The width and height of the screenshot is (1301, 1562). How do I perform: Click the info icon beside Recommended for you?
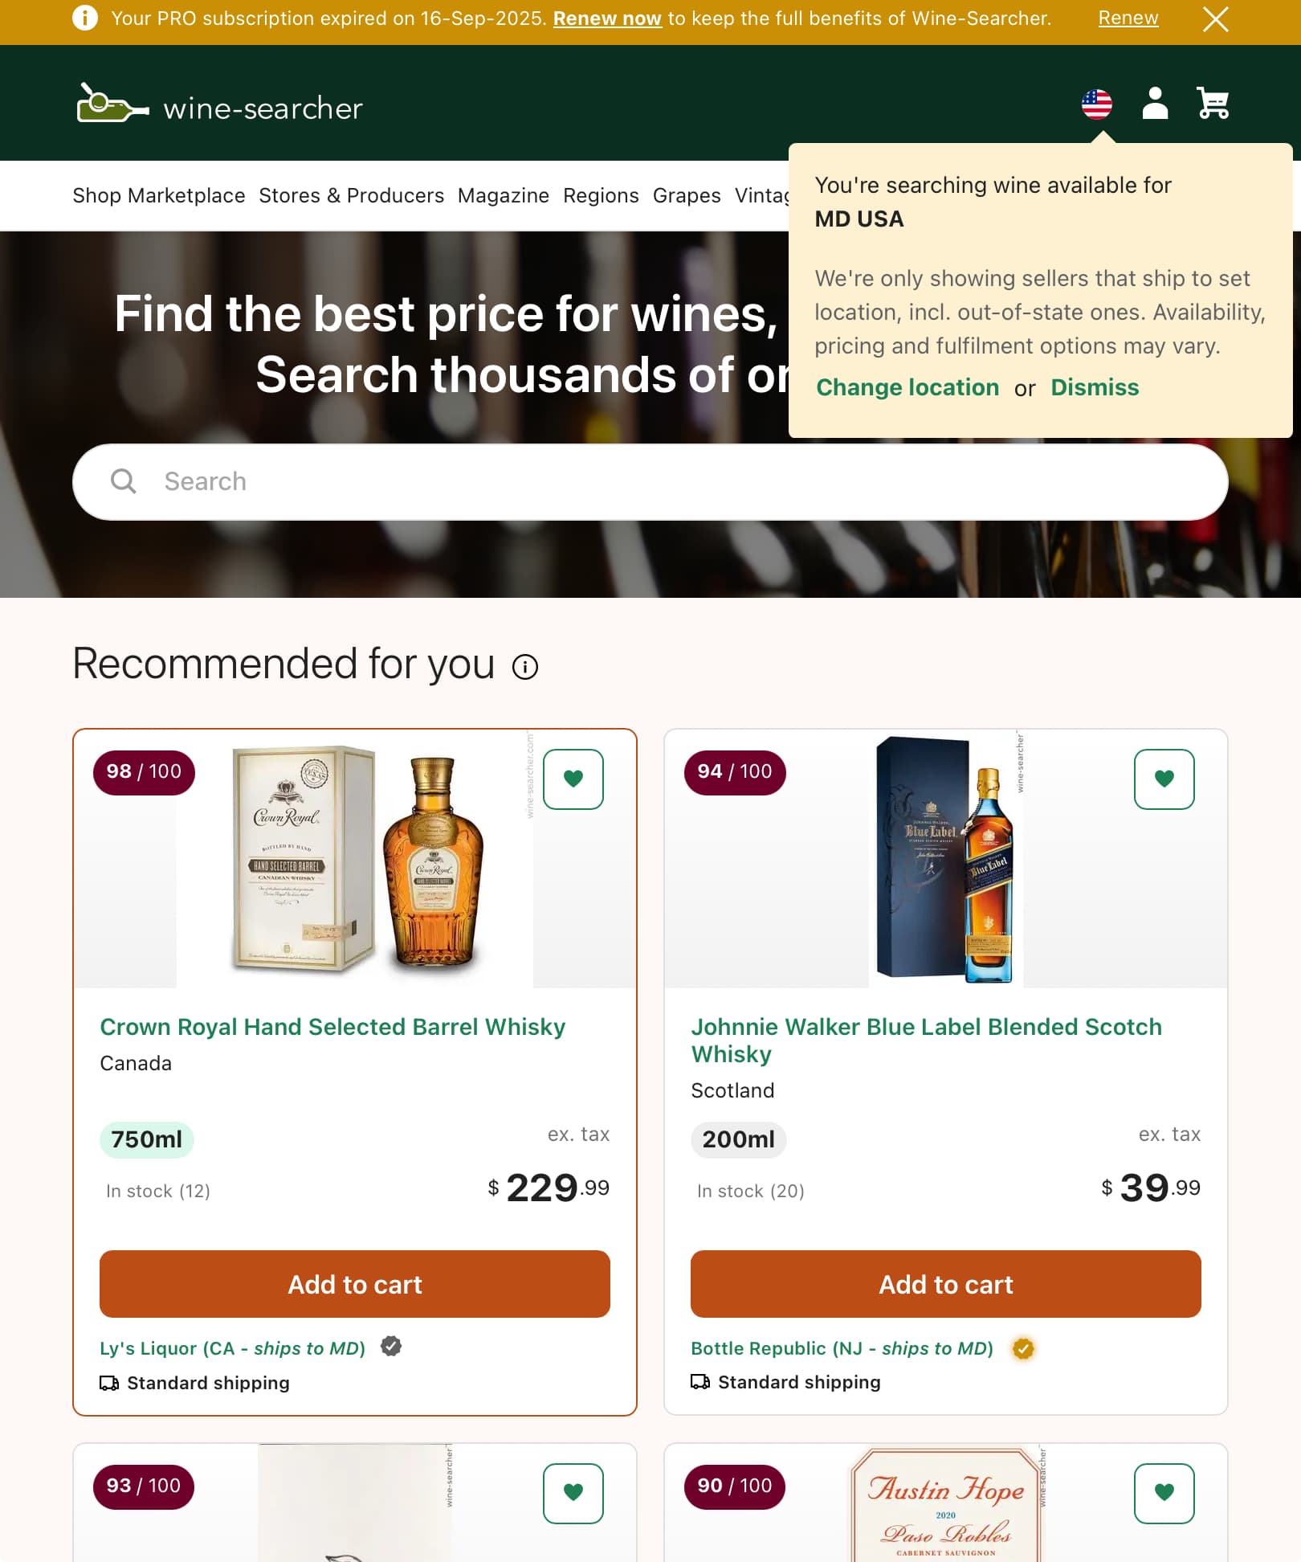point(525,667)
